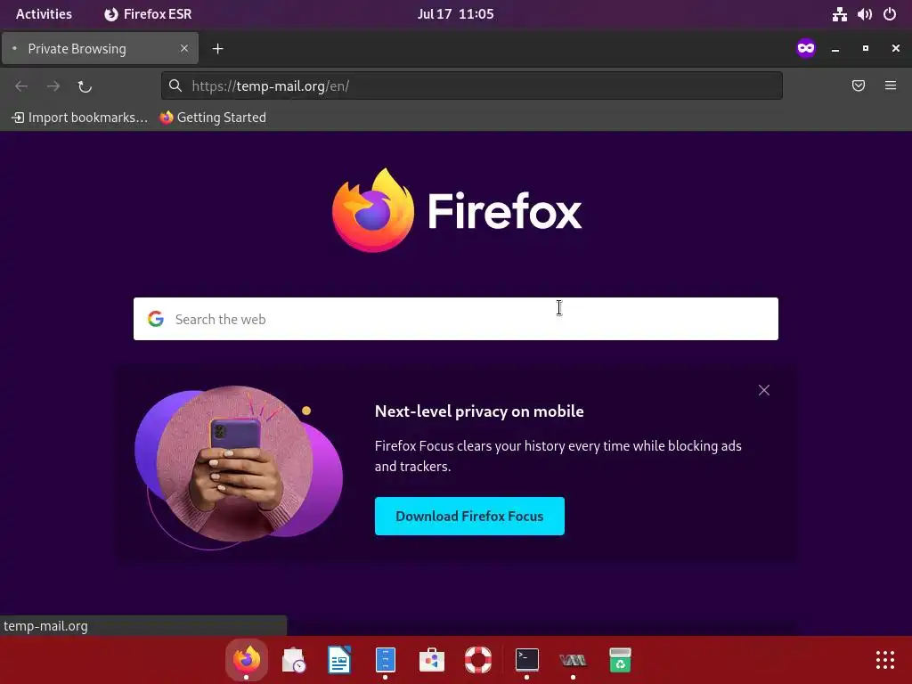Viewport: 912px width, 684px height.
Task: Show all applications grid
Action: tap(885, 660)
